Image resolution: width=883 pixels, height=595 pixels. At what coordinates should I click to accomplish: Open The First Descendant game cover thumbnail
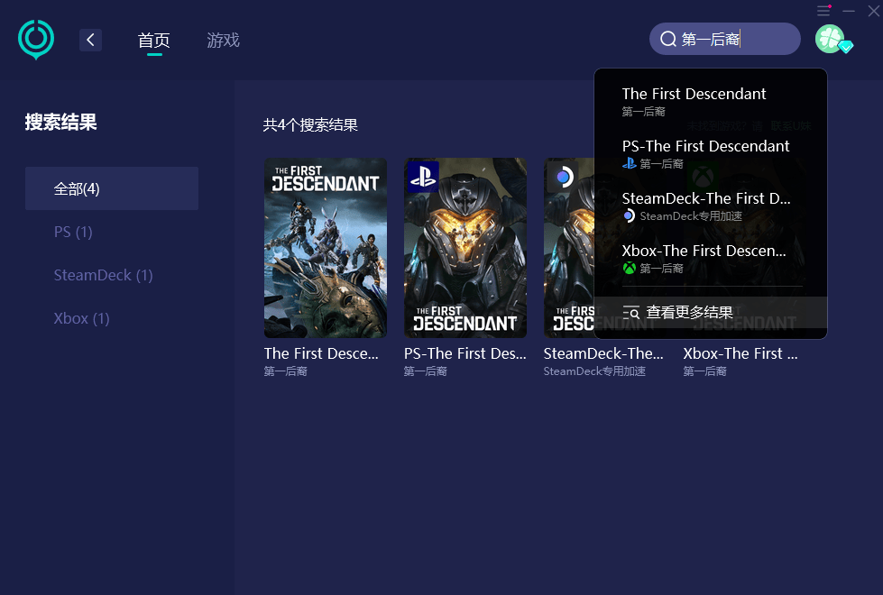[325, 248]
